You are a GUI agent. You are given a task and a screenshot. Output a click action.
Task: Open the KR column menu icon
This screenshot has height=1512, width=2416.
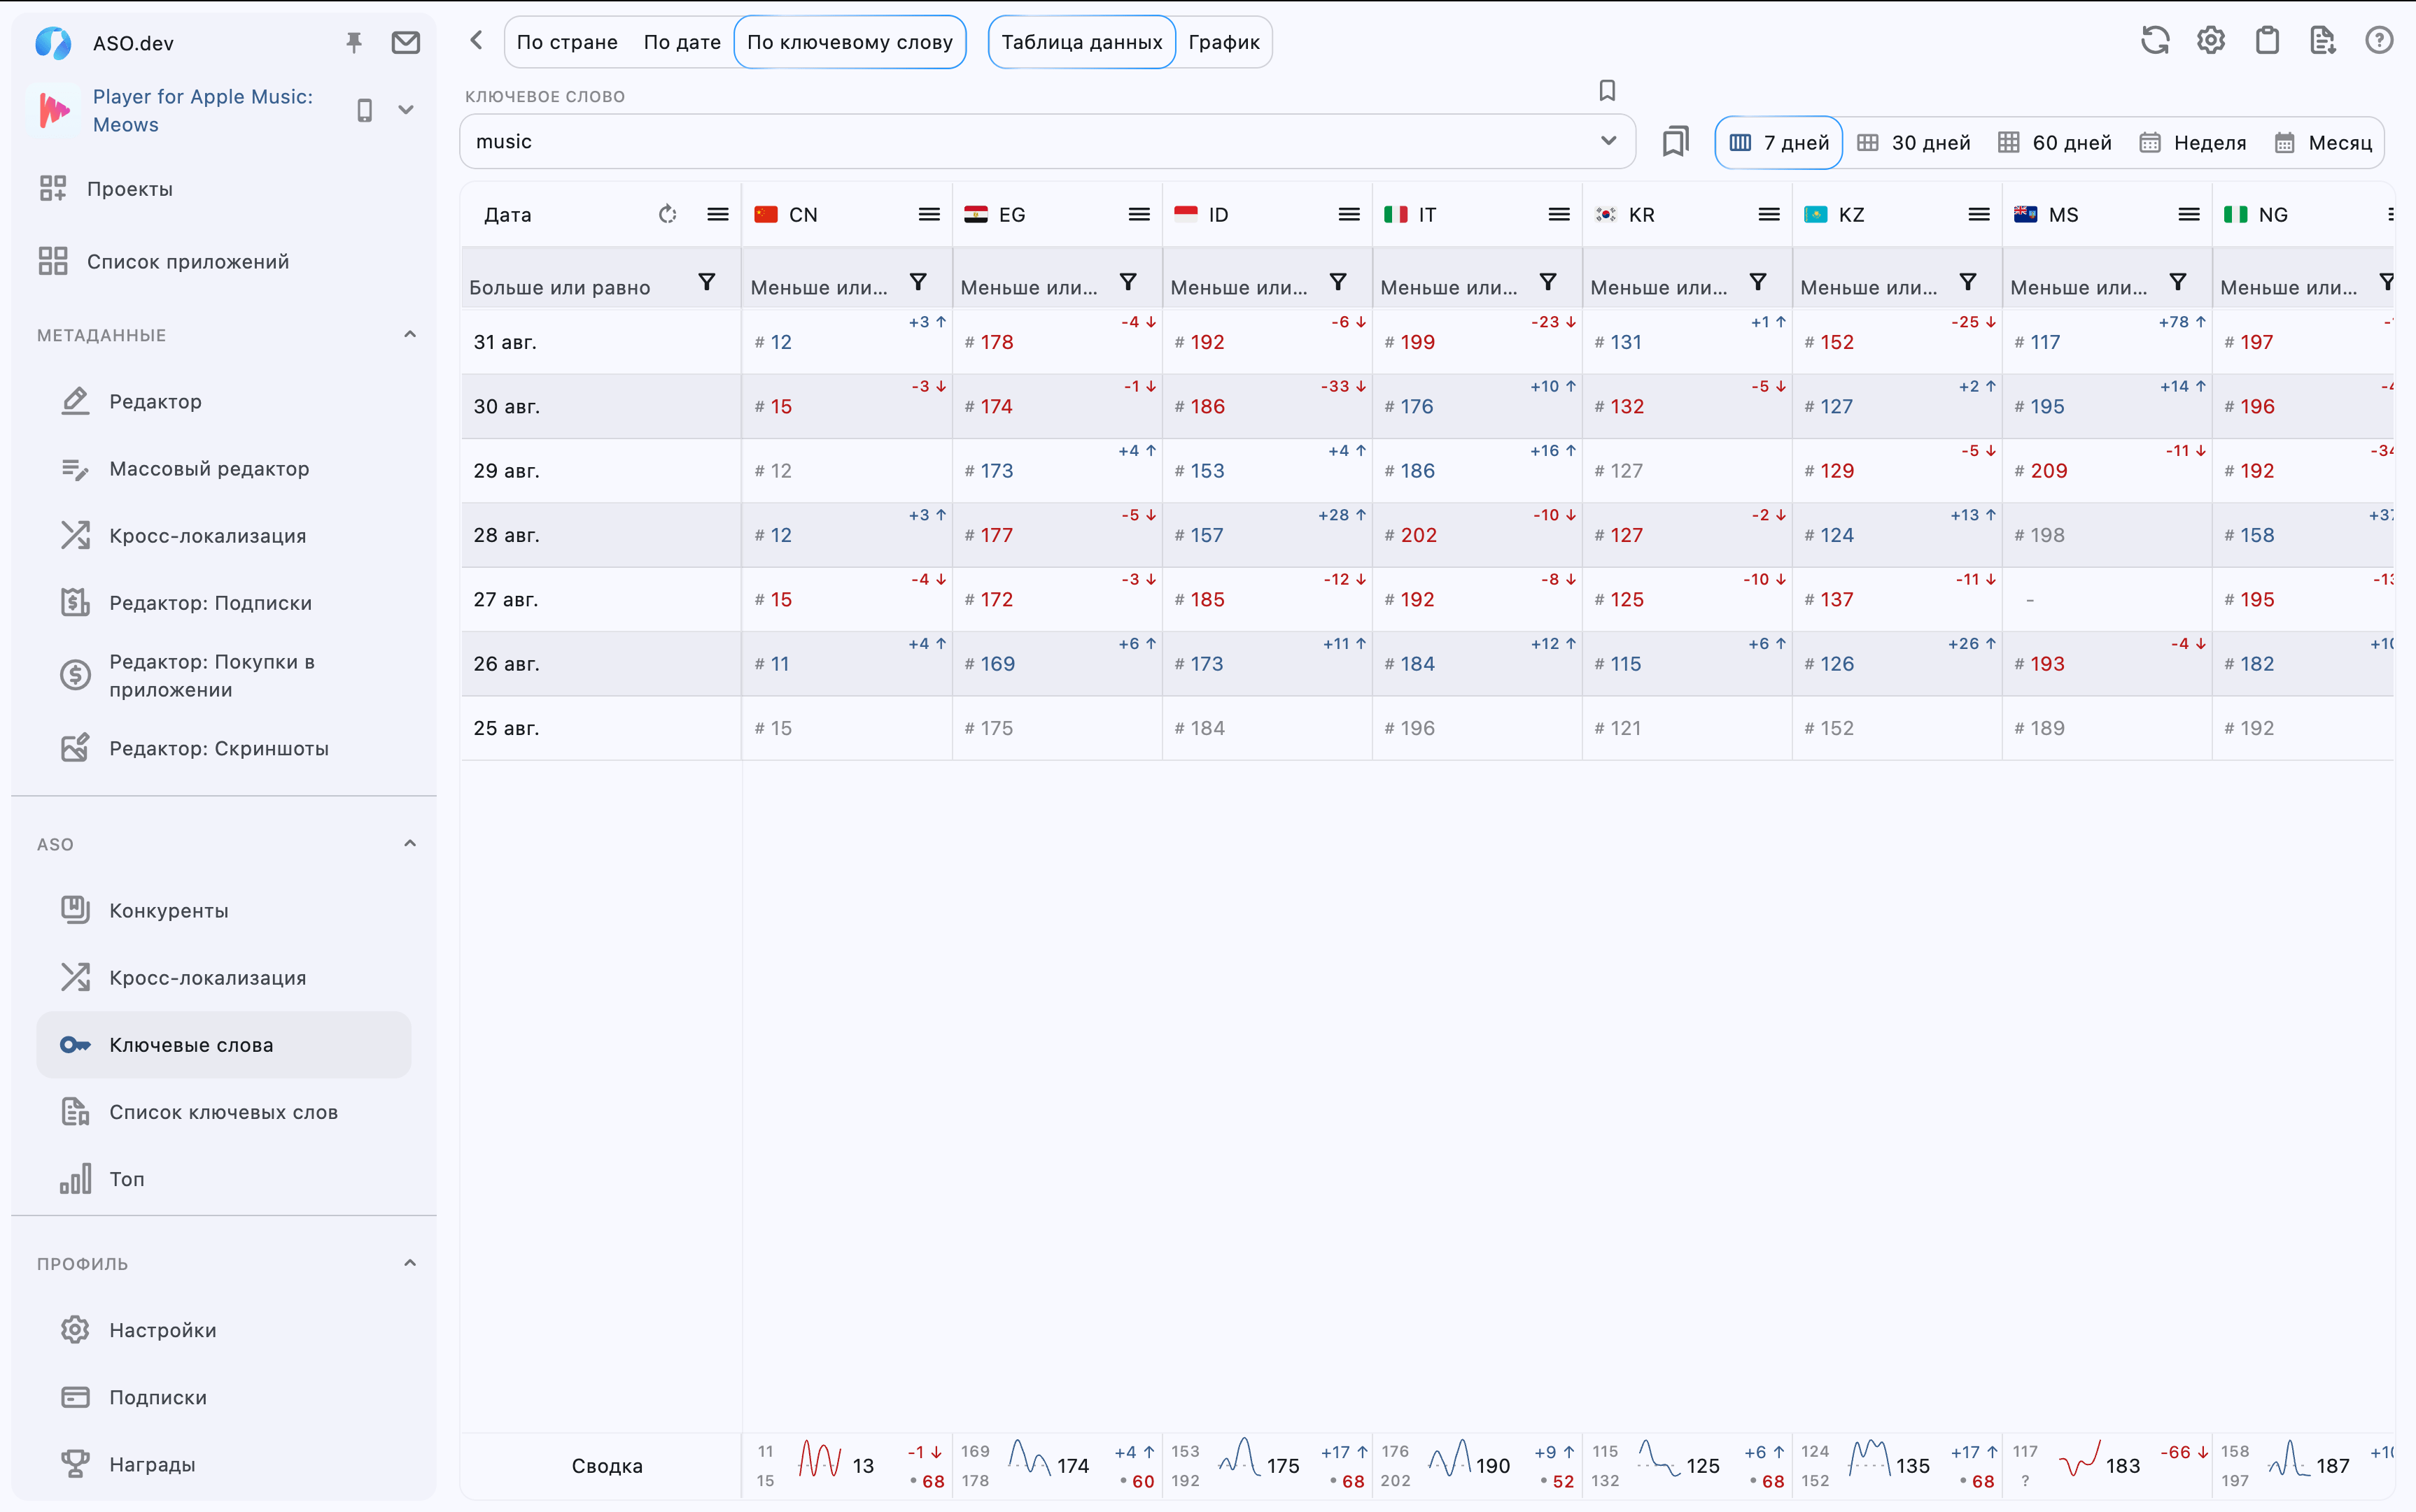tap(1769, 214)
